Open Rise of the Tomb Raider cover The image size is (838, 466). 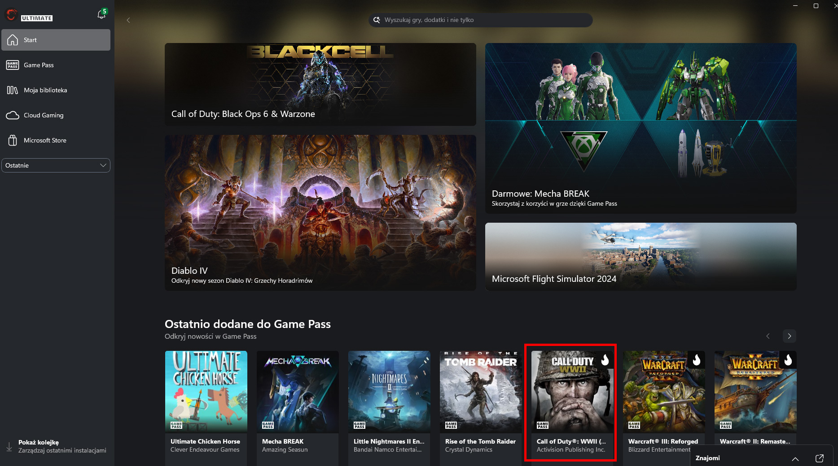click(x=481, y=392)
